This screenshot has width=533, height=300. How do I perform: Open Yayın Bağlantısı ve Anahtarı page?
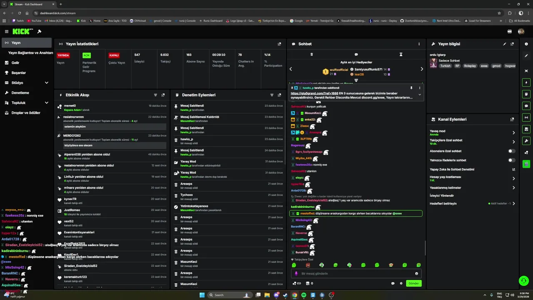[30, 53]
